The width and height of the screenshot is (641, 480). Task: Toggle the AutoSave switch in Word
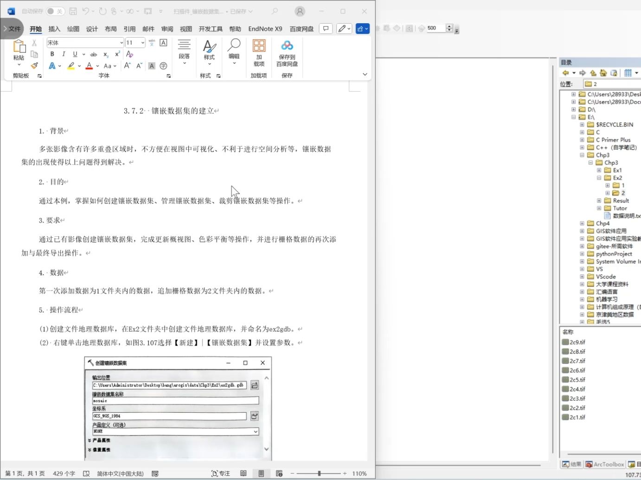click(56, 11)
